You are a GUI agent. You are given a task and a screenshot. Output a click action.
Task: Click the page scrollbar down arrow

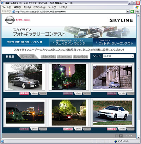click(x=138, y=137)
